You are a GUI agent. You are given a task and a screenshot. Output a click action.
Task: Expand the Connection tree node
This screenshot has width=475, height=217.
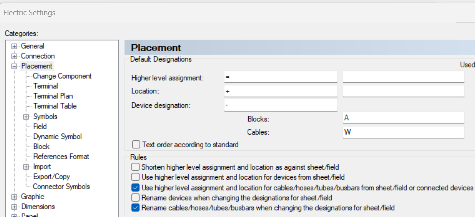tap(14, 56)
